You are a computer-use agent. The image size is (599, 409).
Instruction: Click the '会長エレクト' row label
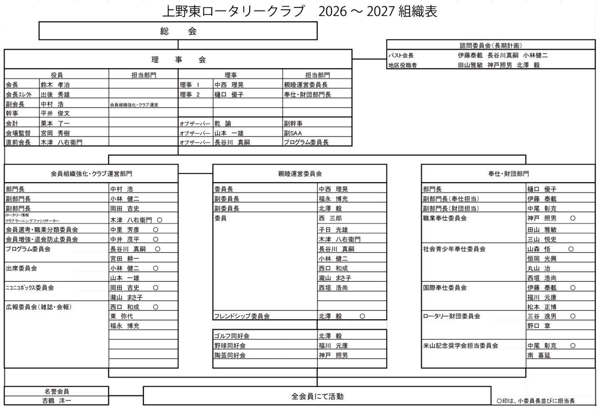click(x=19, y=95)
